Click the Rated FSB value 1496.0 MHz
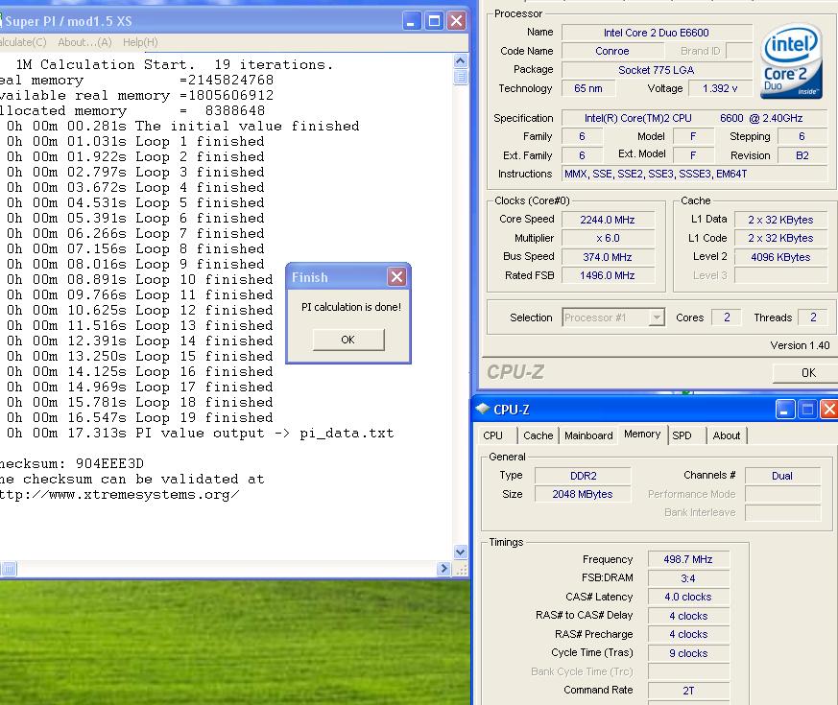 click(x=608, y=275)
